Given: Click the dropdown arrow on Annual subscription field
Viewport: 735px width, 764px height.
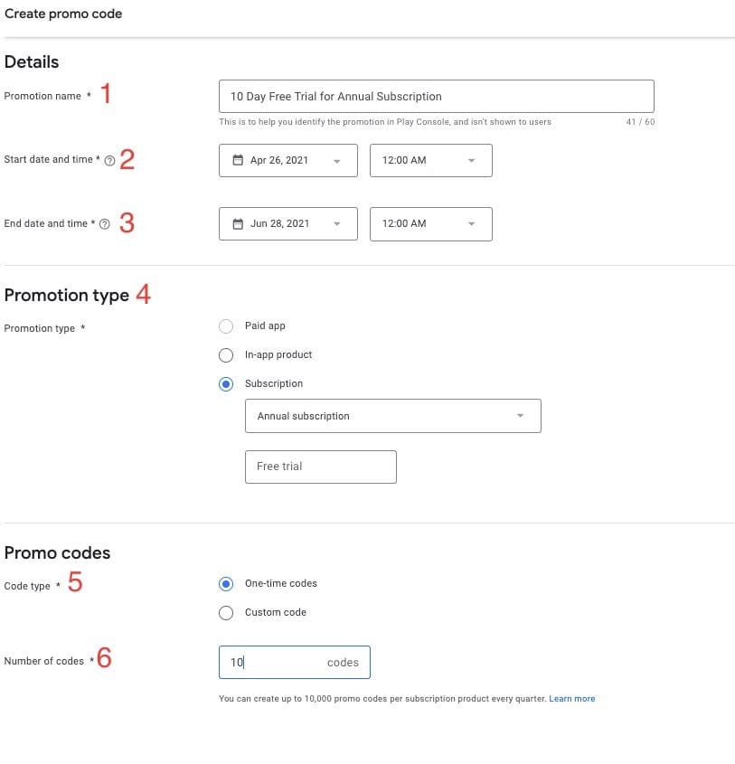Looking at the screenshot, I should tap(520, 415).
